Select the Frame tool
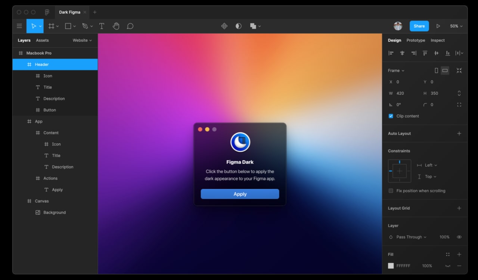This screenshot has height=280, width=478. tap(51, 26)
